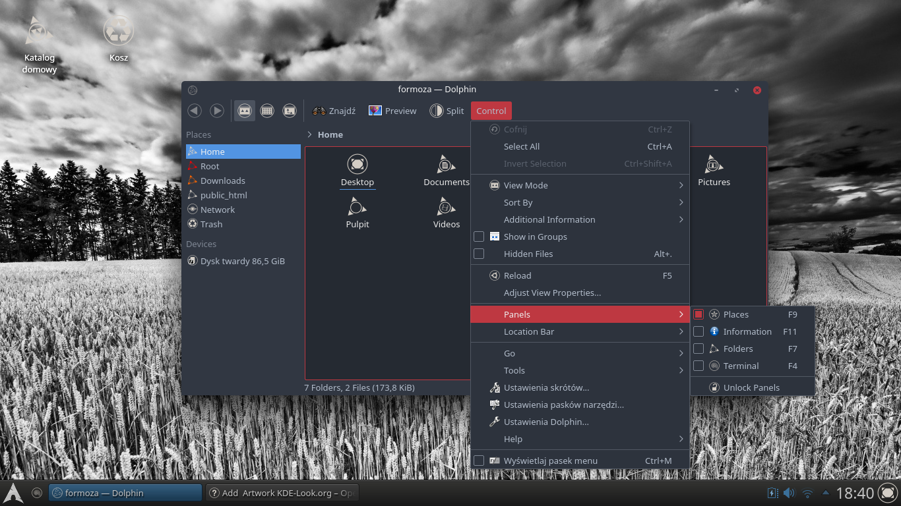The height and width of the screenshot is (506, 901).
Task: Expand the Help submenu
Action: (x=580, y=439)
